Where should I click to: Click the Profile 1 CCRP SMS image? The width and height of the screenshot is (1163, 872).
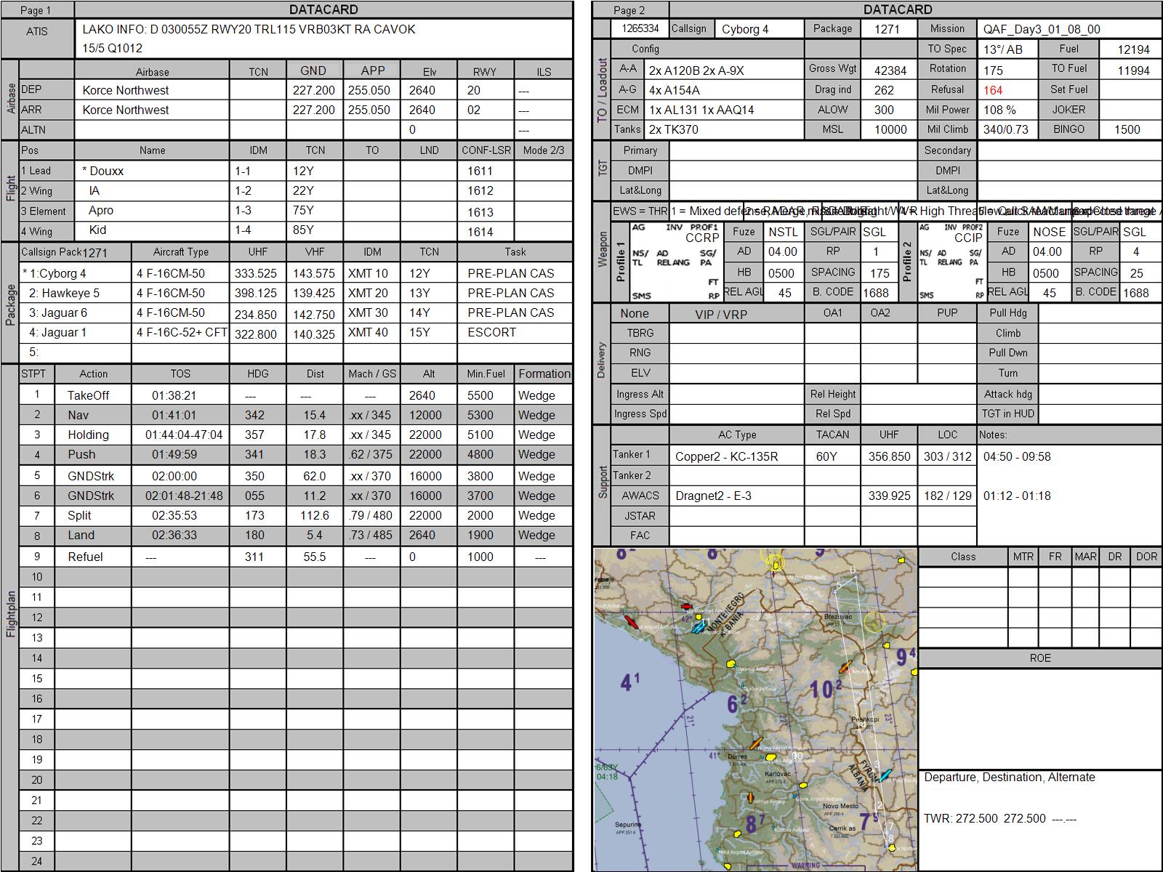coord(675,262)
